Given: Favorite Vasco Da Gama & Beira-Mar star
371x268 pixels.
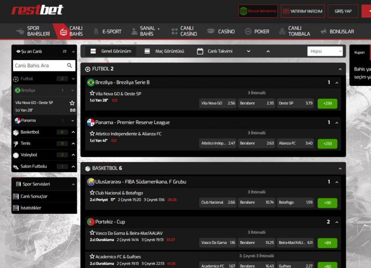Looking at the screenshot, I should pyautogui.click(x=92, y=233).
